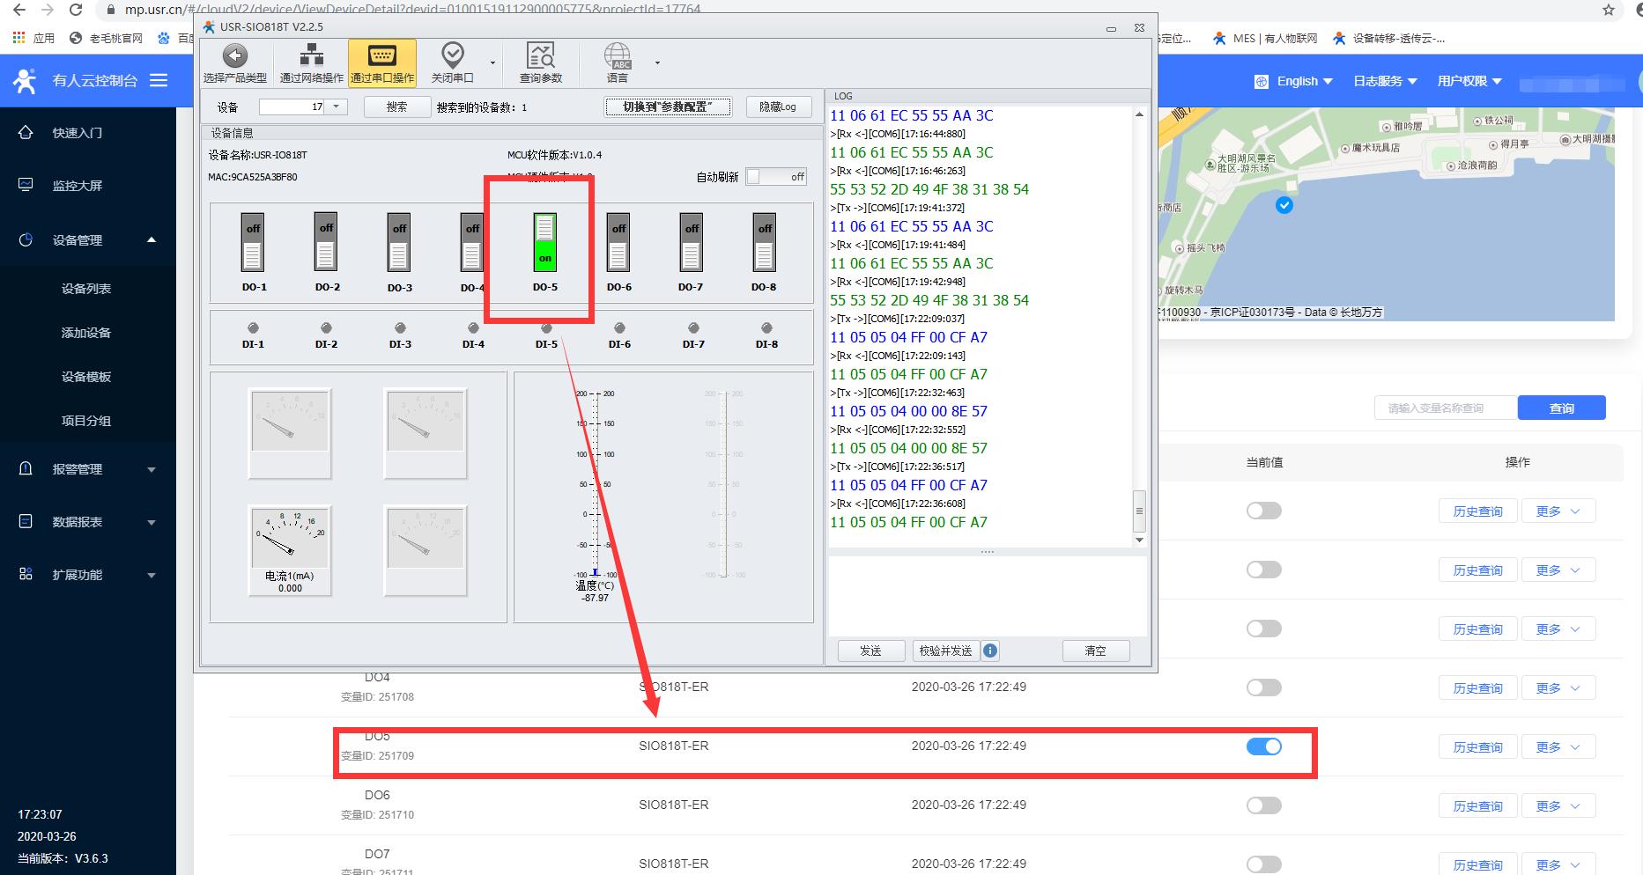Click the info icon beside verify-and-send
The width and height of the screenshot is (1643, 875).
(x=990, y=651)
